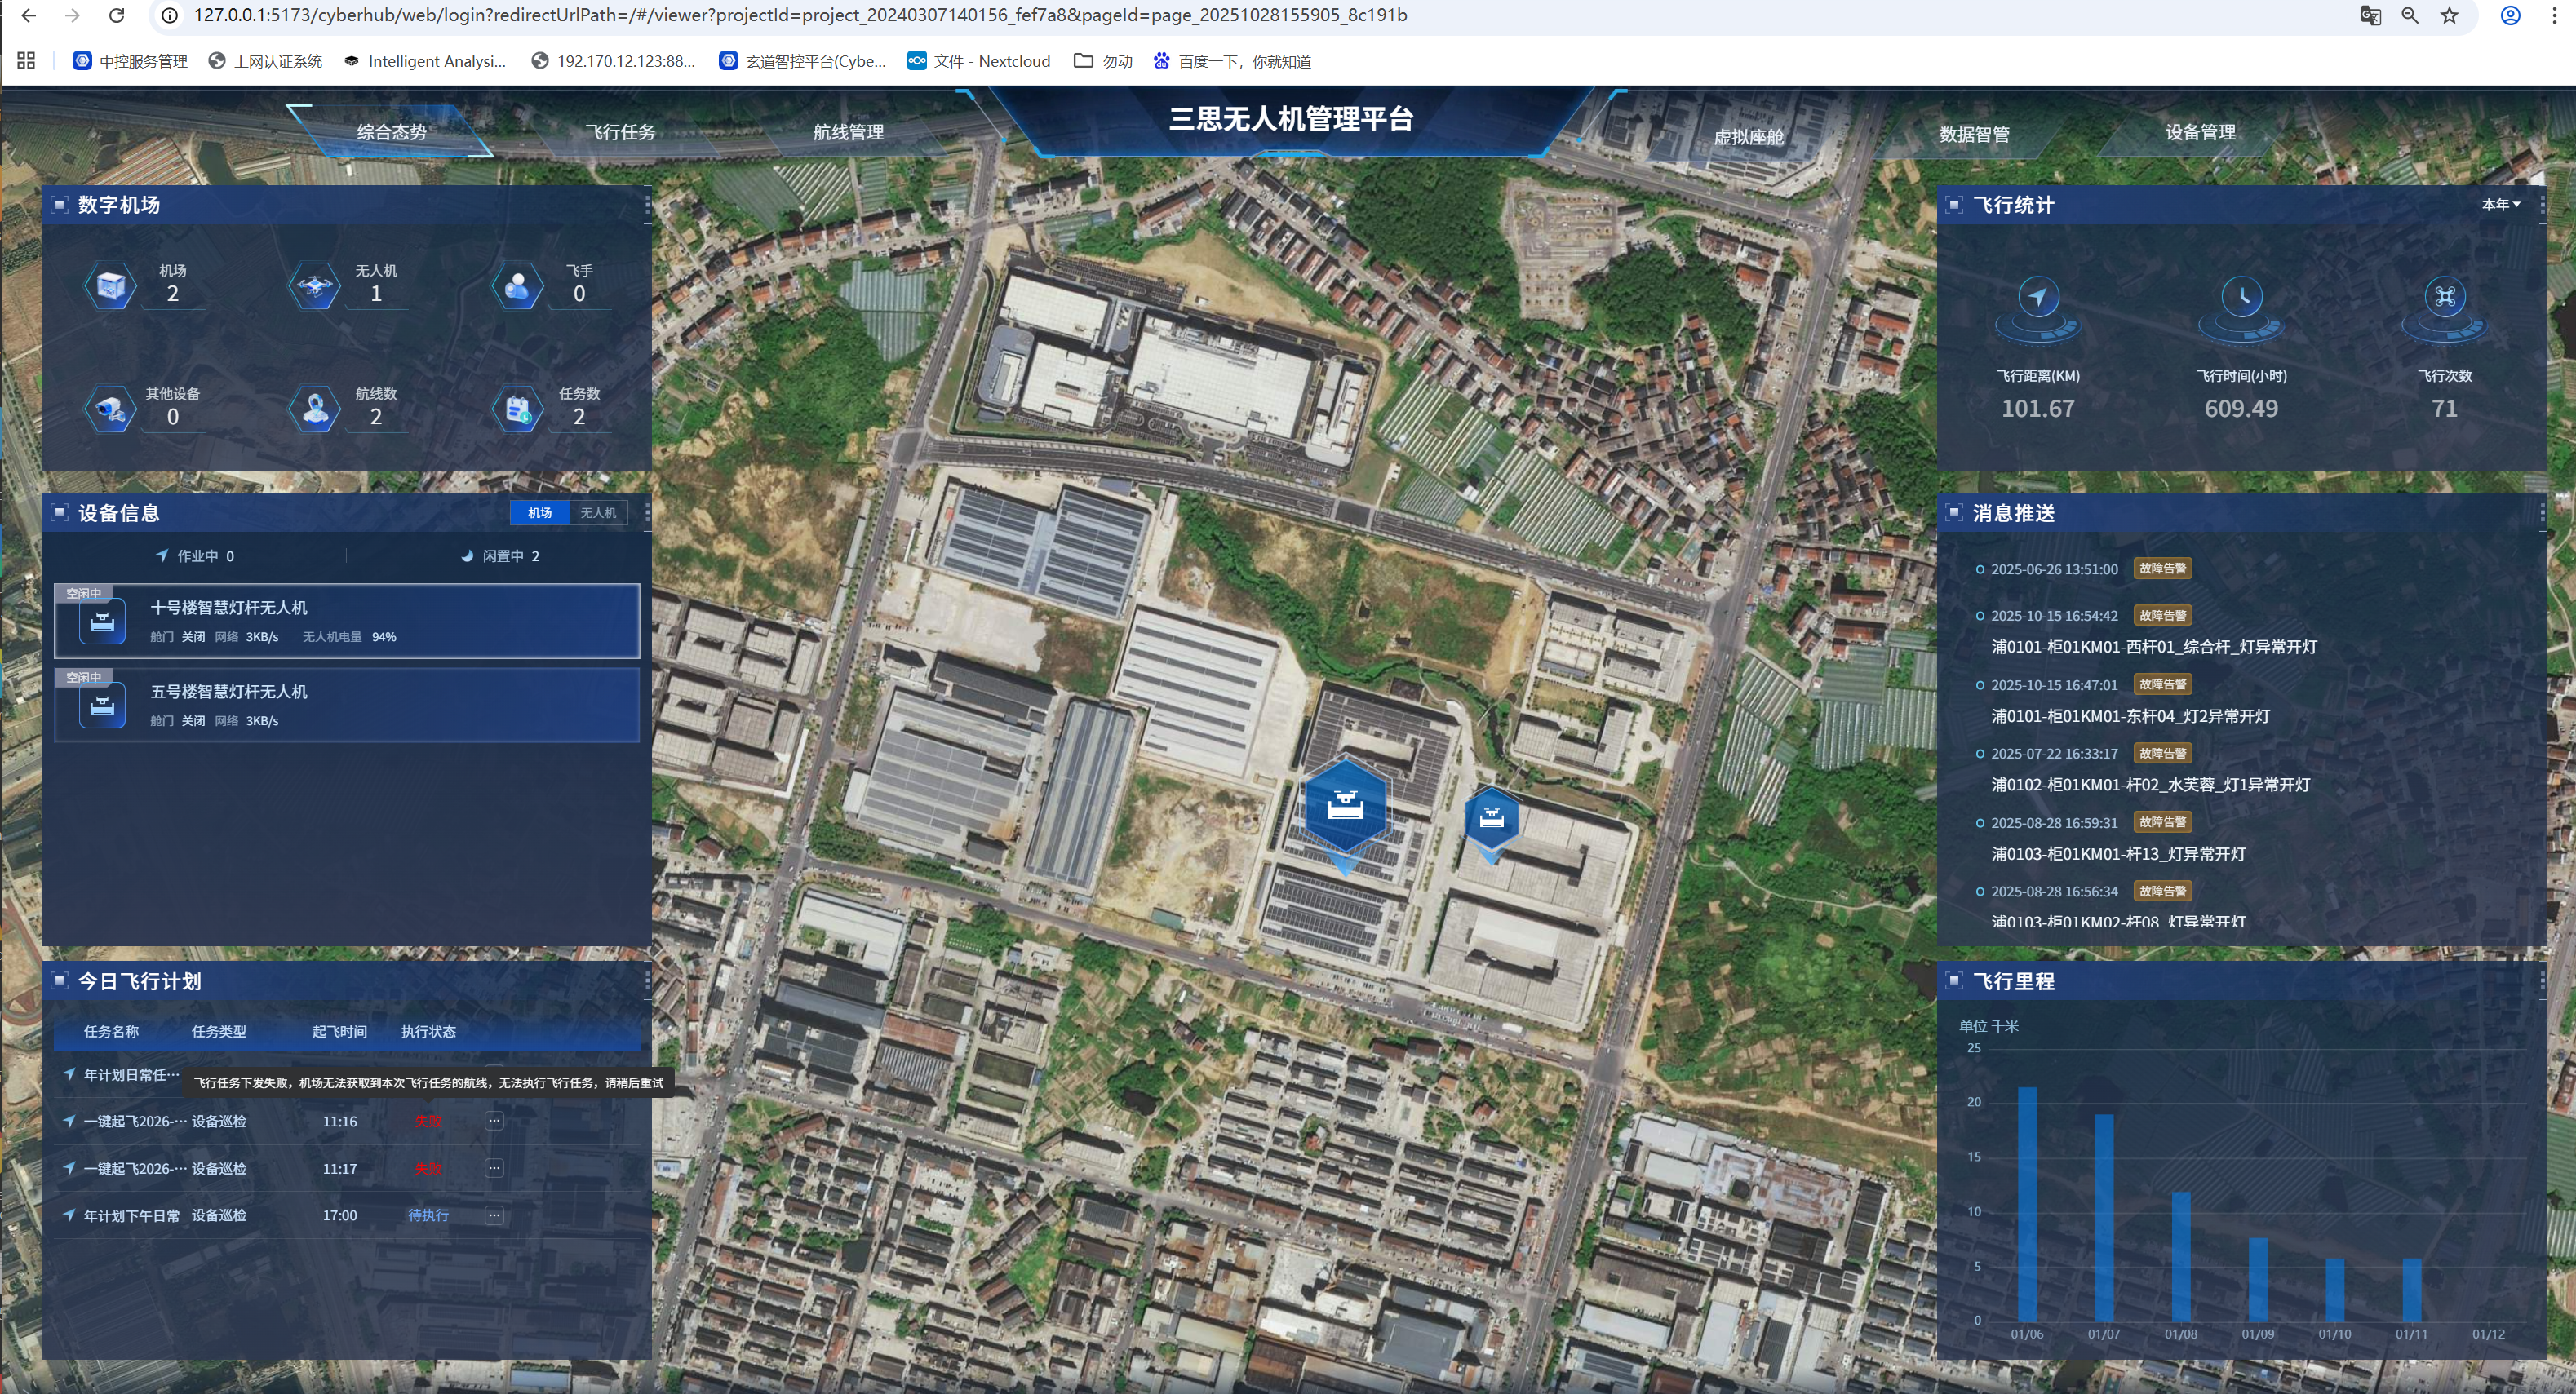Click browser bookmark star icon

2449,15
